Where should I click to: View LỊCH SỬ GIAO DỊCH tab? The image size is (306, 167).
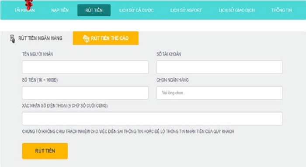pyautogui.click(x=237, y=10)
